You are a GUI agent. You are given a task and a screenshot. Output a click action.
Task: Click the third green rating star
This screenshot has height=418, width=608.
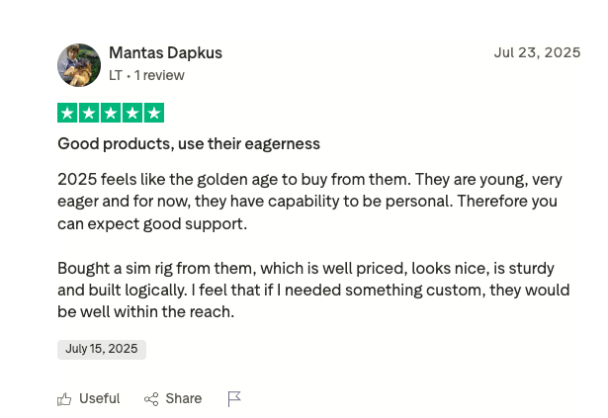[x=111, y=113]
